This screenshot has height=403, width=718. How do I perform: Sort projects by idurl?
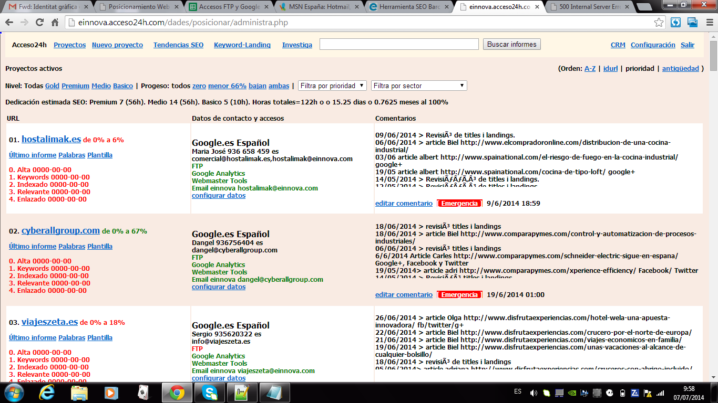click(610, 69)
